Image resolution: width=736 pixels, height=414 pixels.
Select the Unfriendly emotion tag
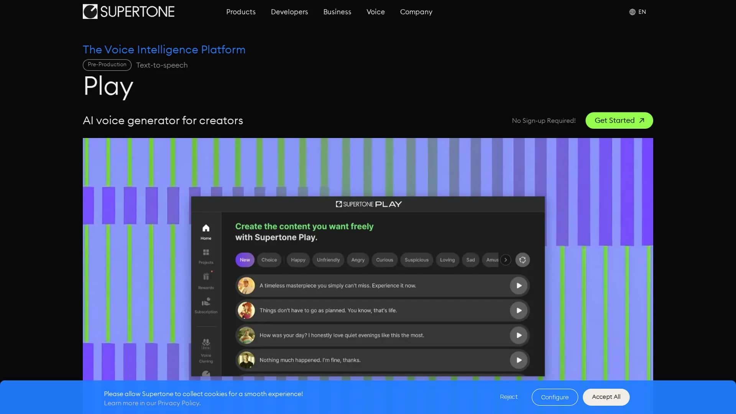(328, 260)
